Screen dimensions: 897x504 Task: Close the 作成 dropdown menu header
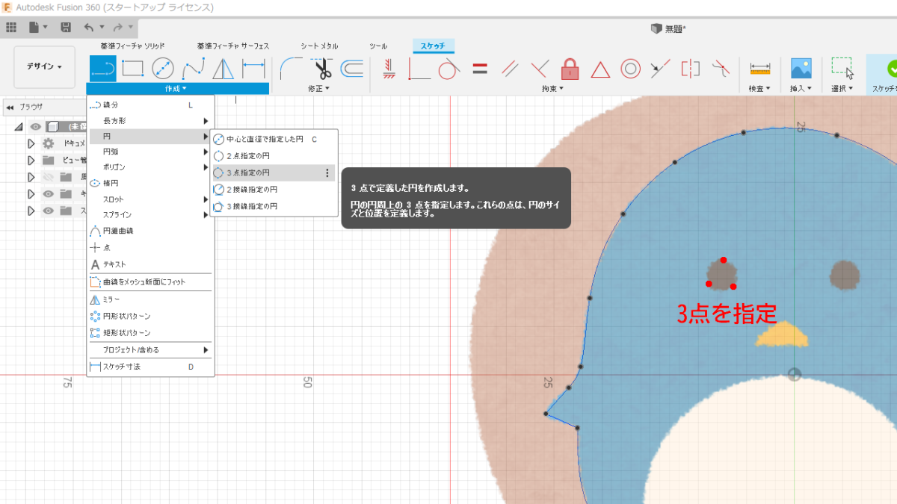(177, 88)
